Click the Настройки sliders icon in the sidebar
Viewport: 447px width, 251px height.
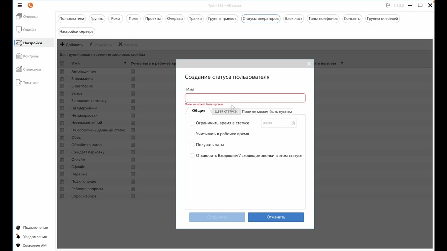19,43
